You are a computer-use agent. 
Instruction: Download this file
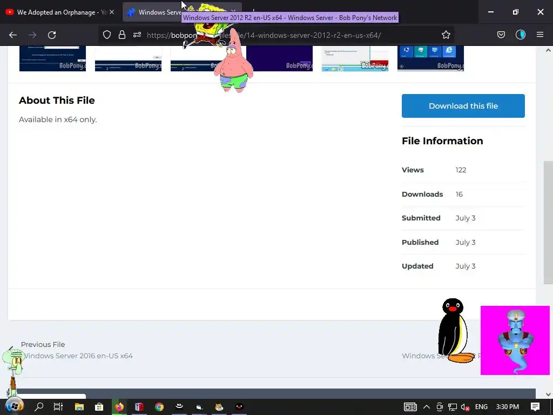click(463, 106)
